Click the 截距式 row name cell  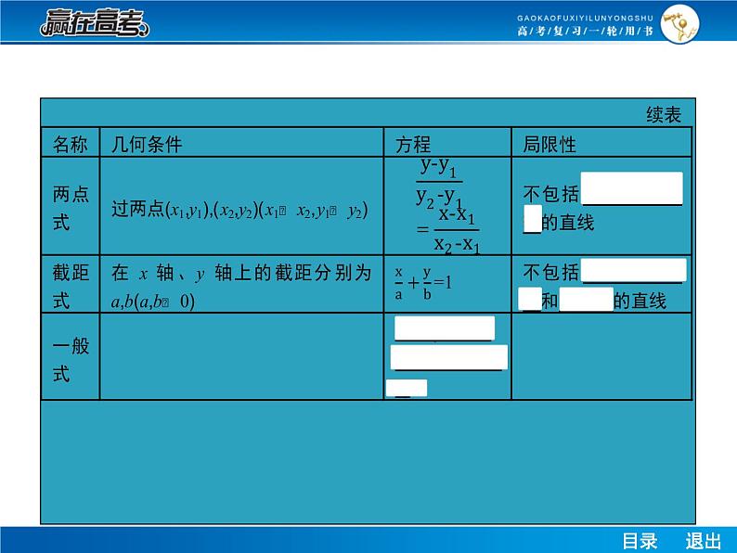(71, 285)
